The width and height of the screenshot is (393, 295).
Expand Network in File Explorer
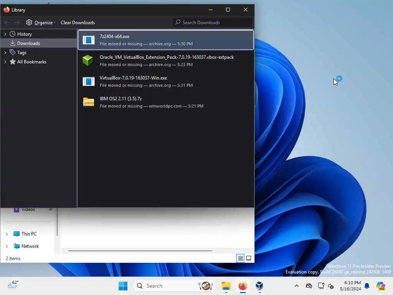pyautogui.click(x=7, y=246)
